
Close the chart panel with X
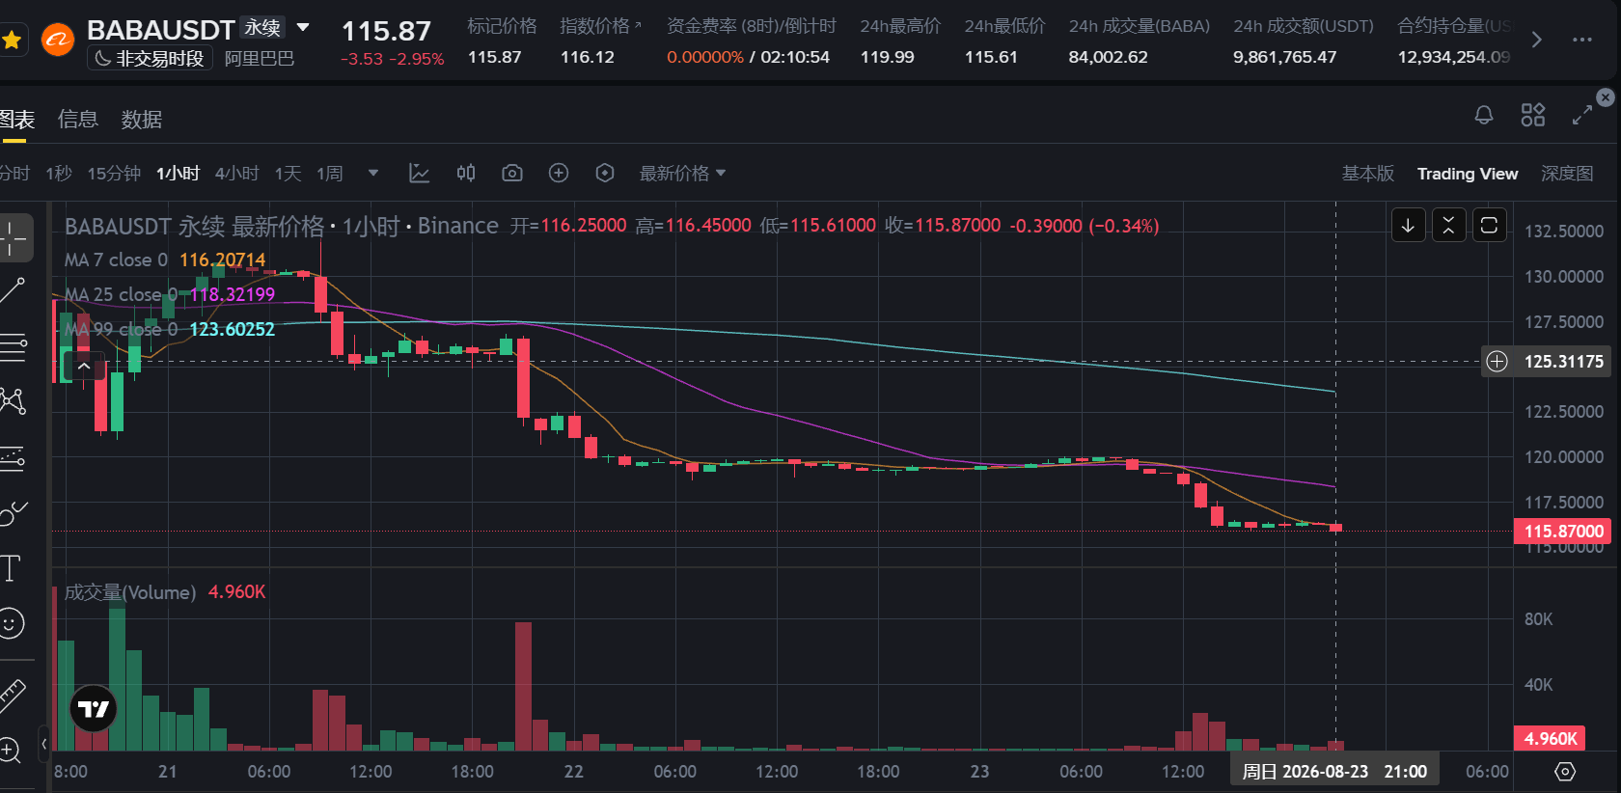(x=1606, y=97)
